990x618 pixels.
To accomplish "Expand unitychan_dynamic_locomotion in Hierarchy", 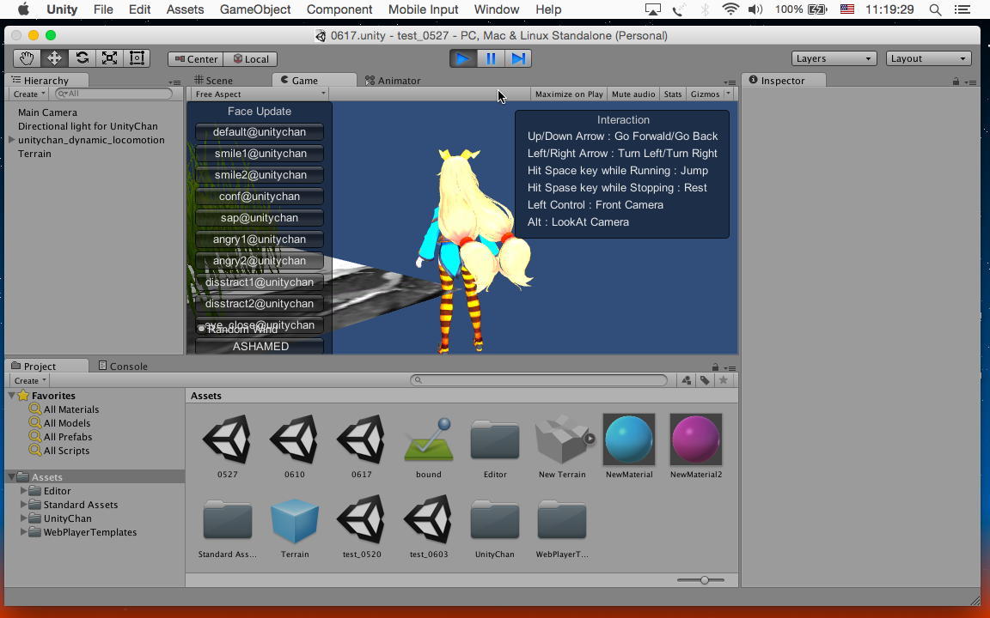I will [11, 139].
